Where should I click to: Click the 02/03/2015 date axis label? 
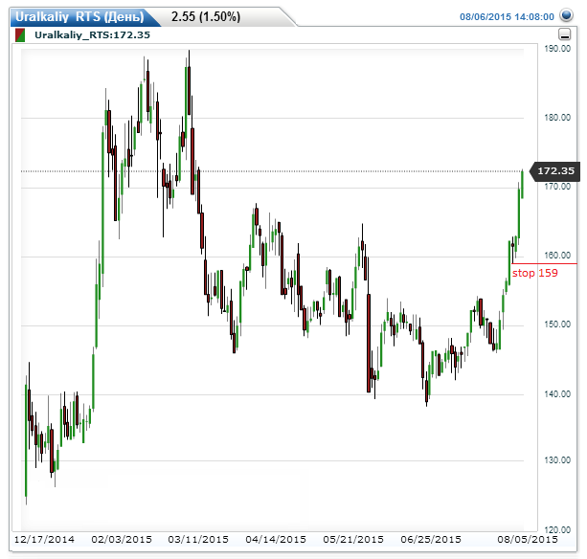pyautogui.click(x=122, y=540)
